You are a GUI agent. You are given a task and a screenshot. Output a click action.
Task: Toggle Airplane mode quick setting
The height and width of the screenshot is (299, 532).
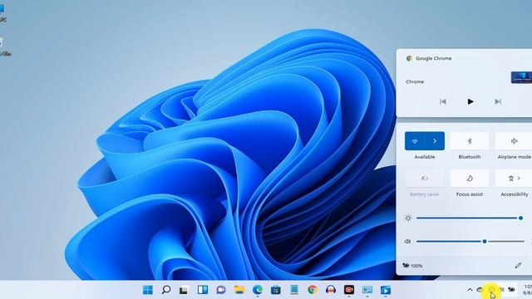pyautogui.click(x=514, y=141)
